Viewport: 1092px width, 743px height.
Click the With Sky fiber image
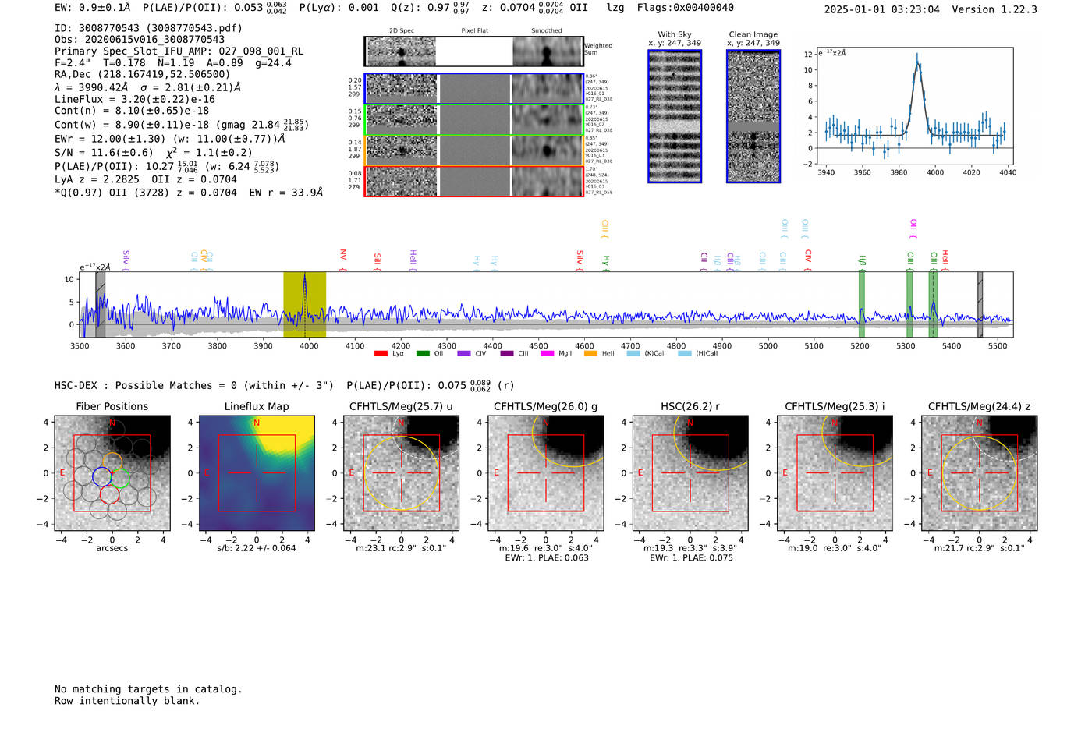675,116
